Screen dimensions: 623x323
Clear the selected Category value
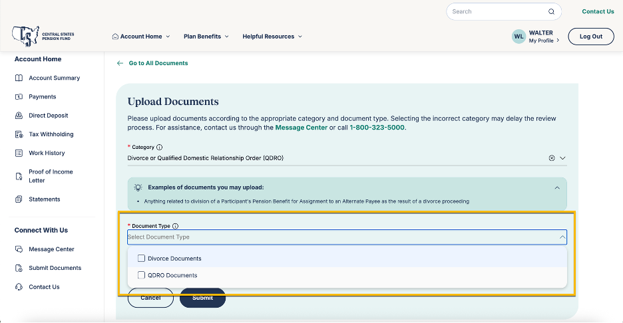pyautogui.click(x=552, y=158)
